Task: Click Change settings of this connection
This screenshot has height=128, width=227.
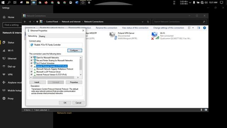Action: (x=168, y=28)
